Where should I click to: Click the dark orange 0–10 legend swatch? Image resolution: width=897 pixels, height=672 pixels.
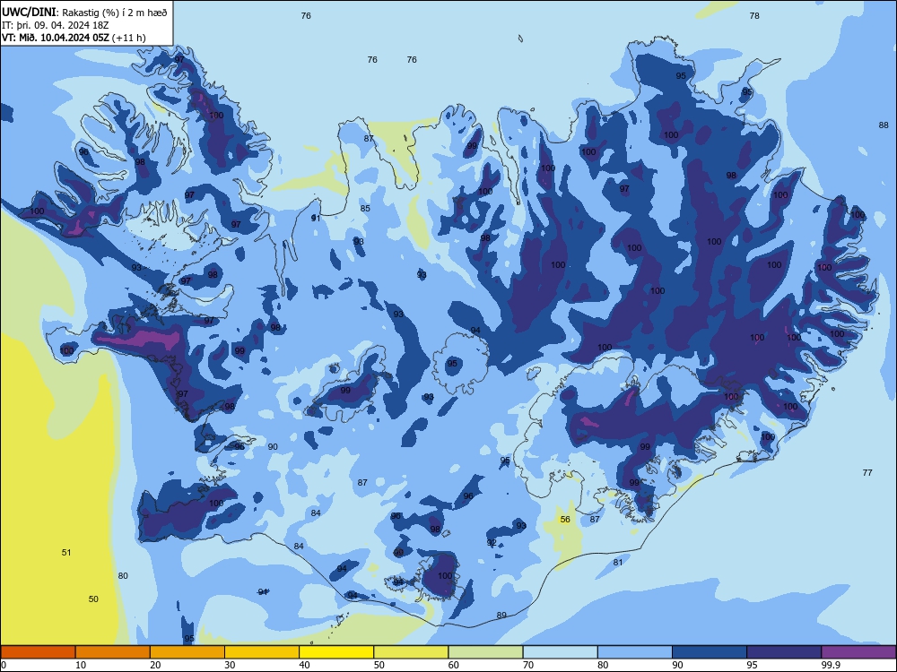[x=38, y=652]
